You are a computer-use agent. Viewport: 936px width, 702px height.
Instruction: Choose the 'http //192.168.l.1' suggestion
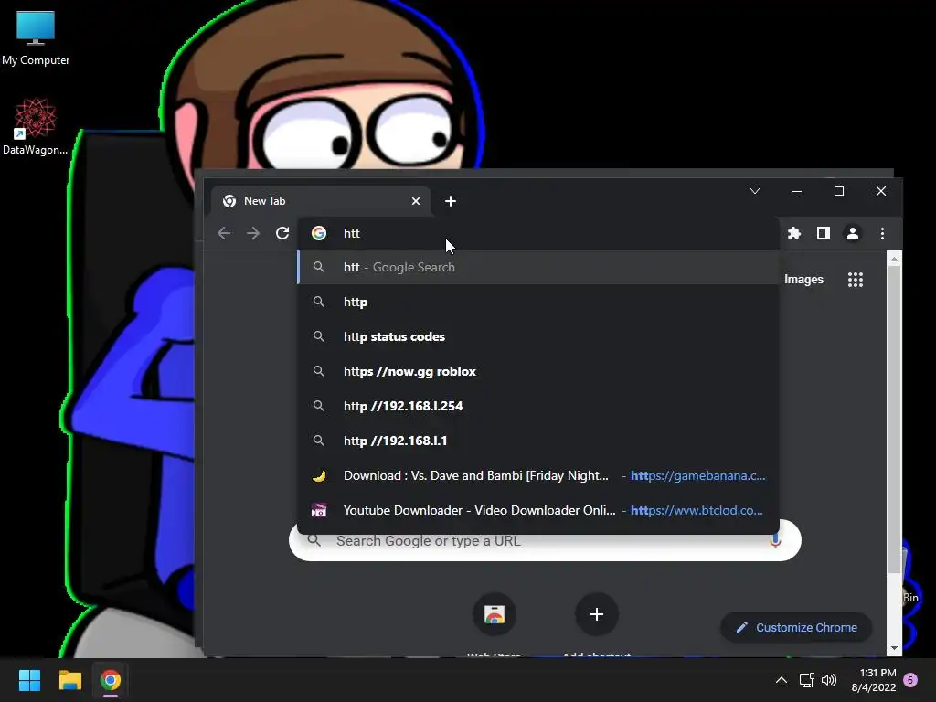pyautogui.click(x=537, y=441)
